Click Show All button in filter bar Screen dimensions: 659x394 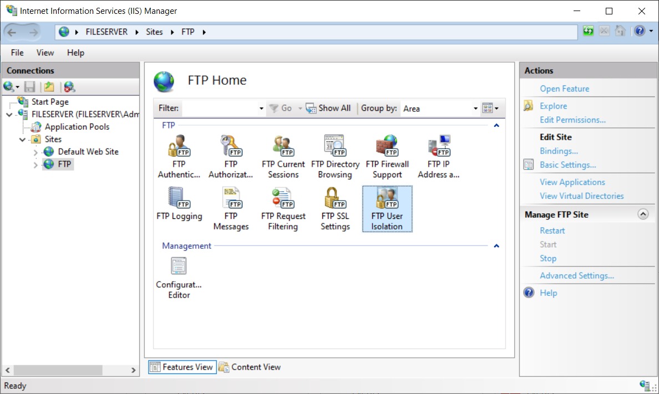[x=328, y=109]
